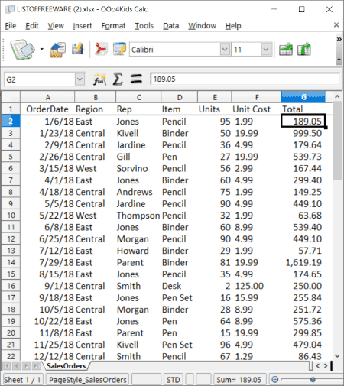This screenshot has height=386, width=344.
Task: Switch to the SalesOrders sheet tab
Action: [67, 366]
